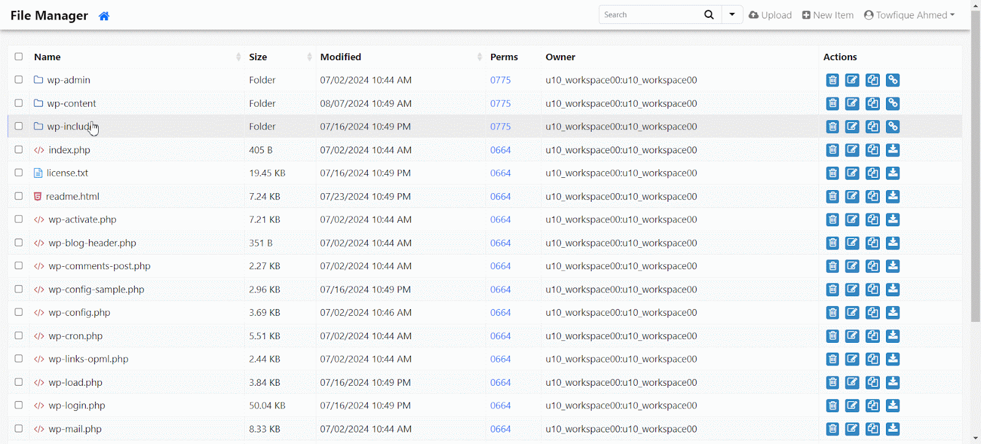Screen dimensions: 981x444
Task: Click the readme.html file type icon
Action: [37, 196]
